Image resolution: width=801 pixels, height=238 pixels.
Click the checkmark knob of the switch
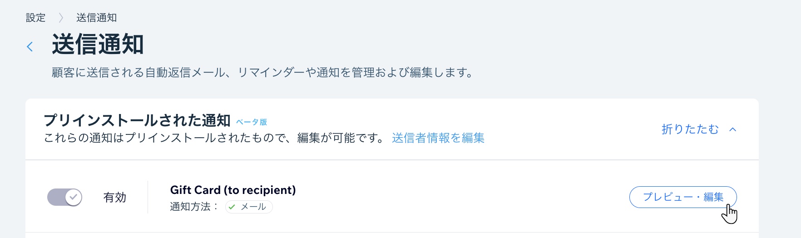[x=74, y=197]
